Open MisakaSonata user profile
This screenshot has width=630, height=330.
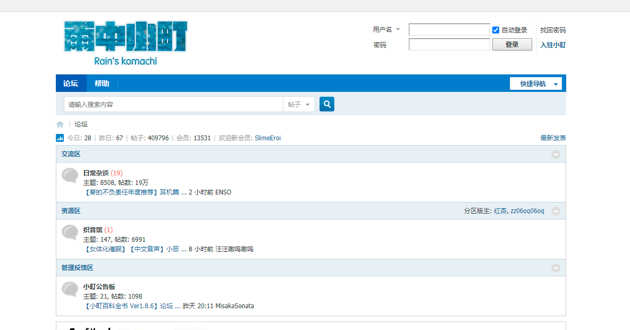pos(234,306)
